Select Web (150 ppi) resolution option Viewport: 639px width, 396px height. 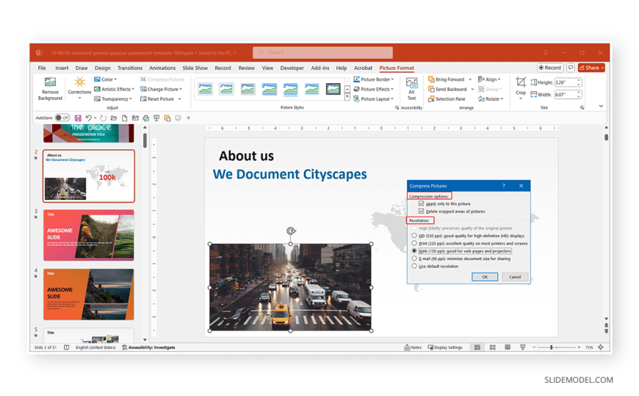pos(414,251)
